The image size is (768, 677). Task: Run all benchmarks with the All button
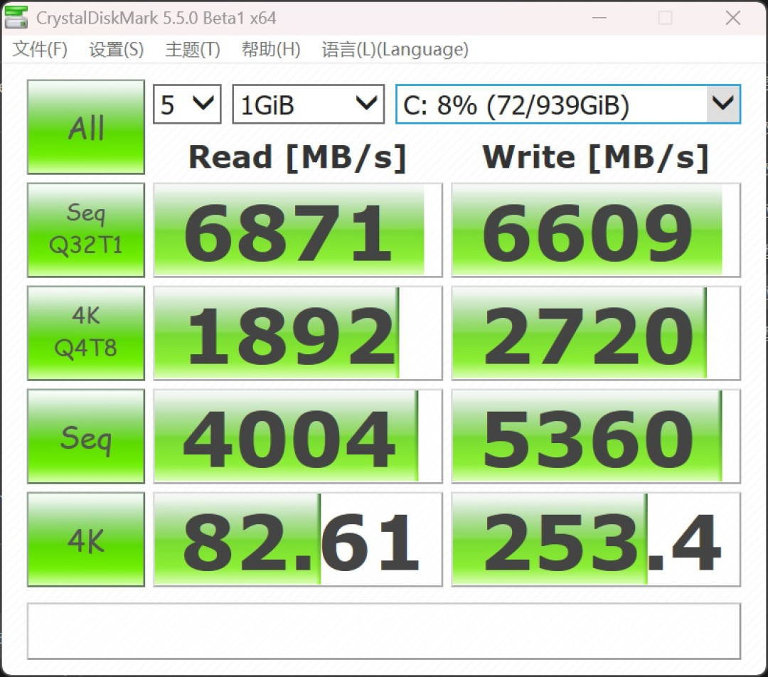point(86,127)
